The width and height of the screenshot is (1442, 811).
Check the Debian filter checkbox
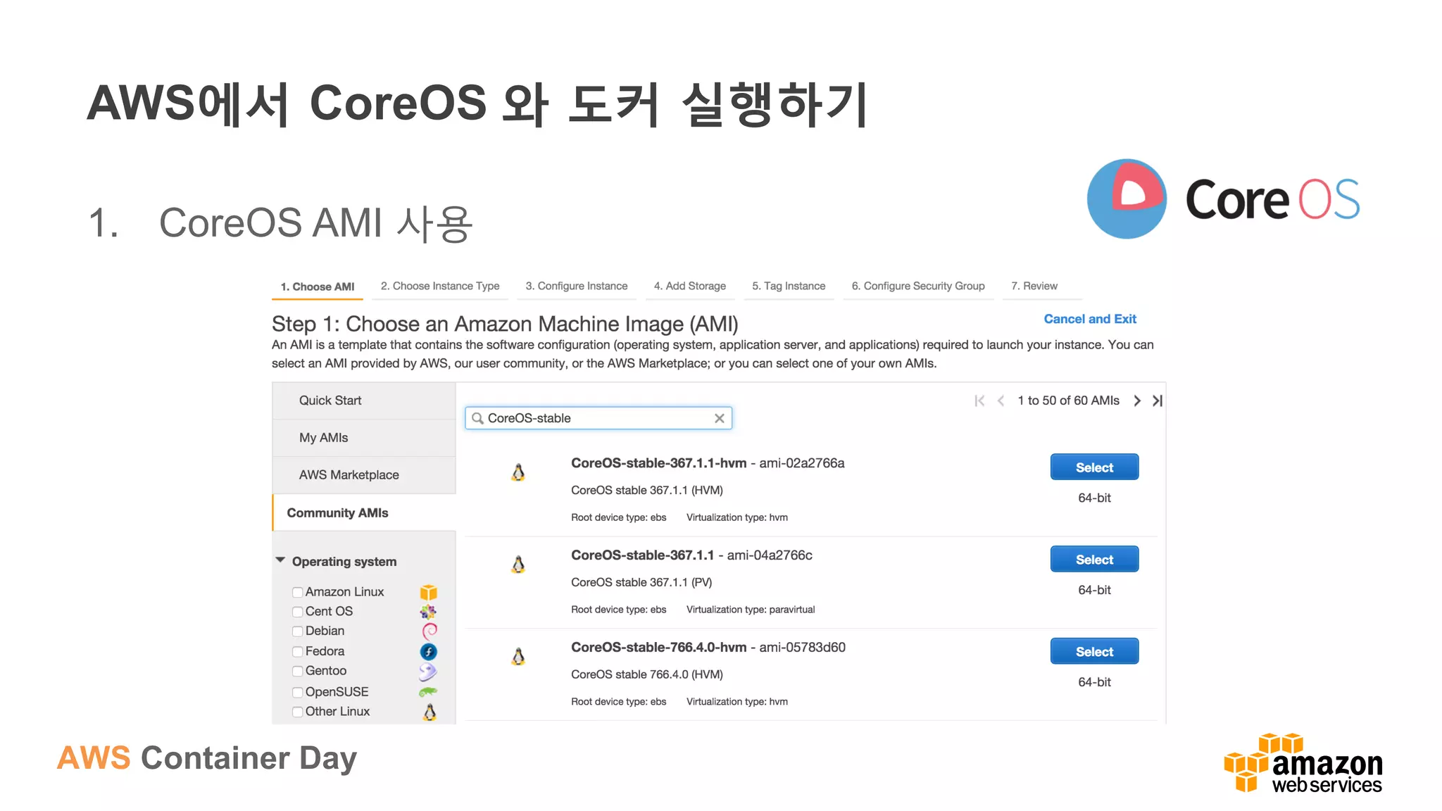[x=298, y=631]
